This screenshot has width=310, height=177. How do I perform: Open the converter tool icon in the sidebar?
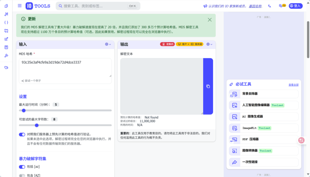[7, 31]
